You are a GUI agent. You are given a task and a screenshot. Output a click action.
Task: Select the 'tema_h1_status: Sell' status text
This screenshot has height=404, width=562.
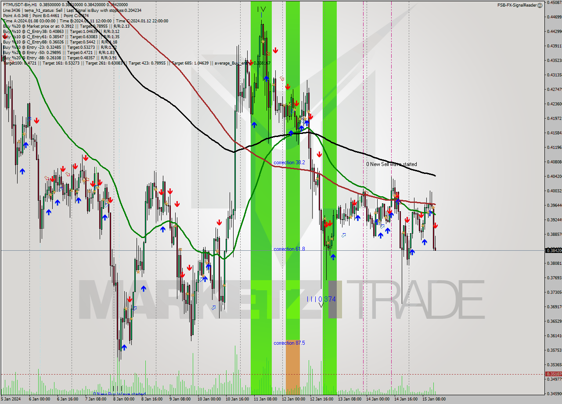pos(43,10)
